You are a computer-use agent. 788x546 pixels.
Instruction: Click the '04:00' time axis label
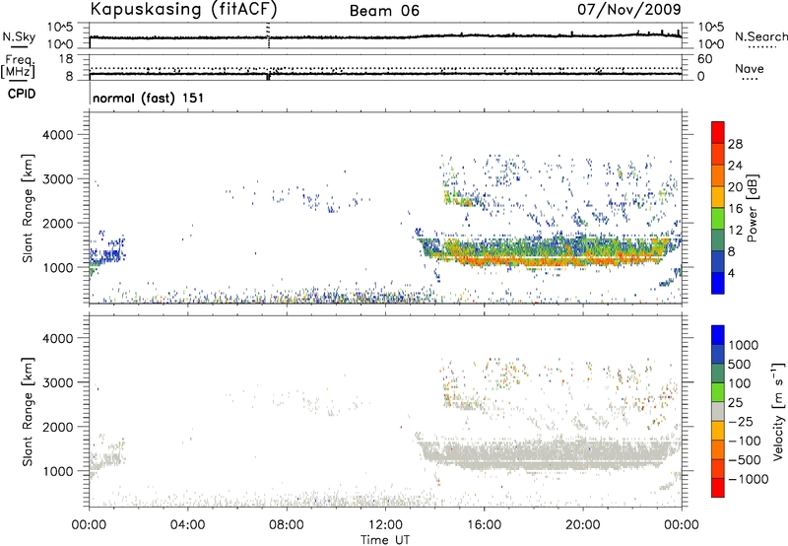click(x=188, y=525)
